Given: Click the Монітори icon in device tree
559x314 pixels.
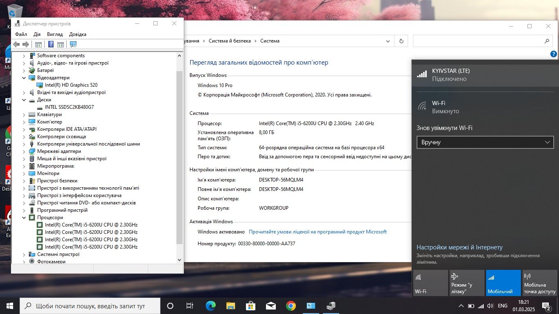Looking at the screenshot, I should [x=32, y=173].
